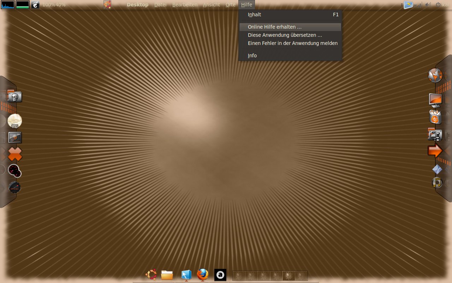Click the blue cursor cube icon in bottom dock
The height and width of the screenshot is (283, 452).
coord(186,275)
